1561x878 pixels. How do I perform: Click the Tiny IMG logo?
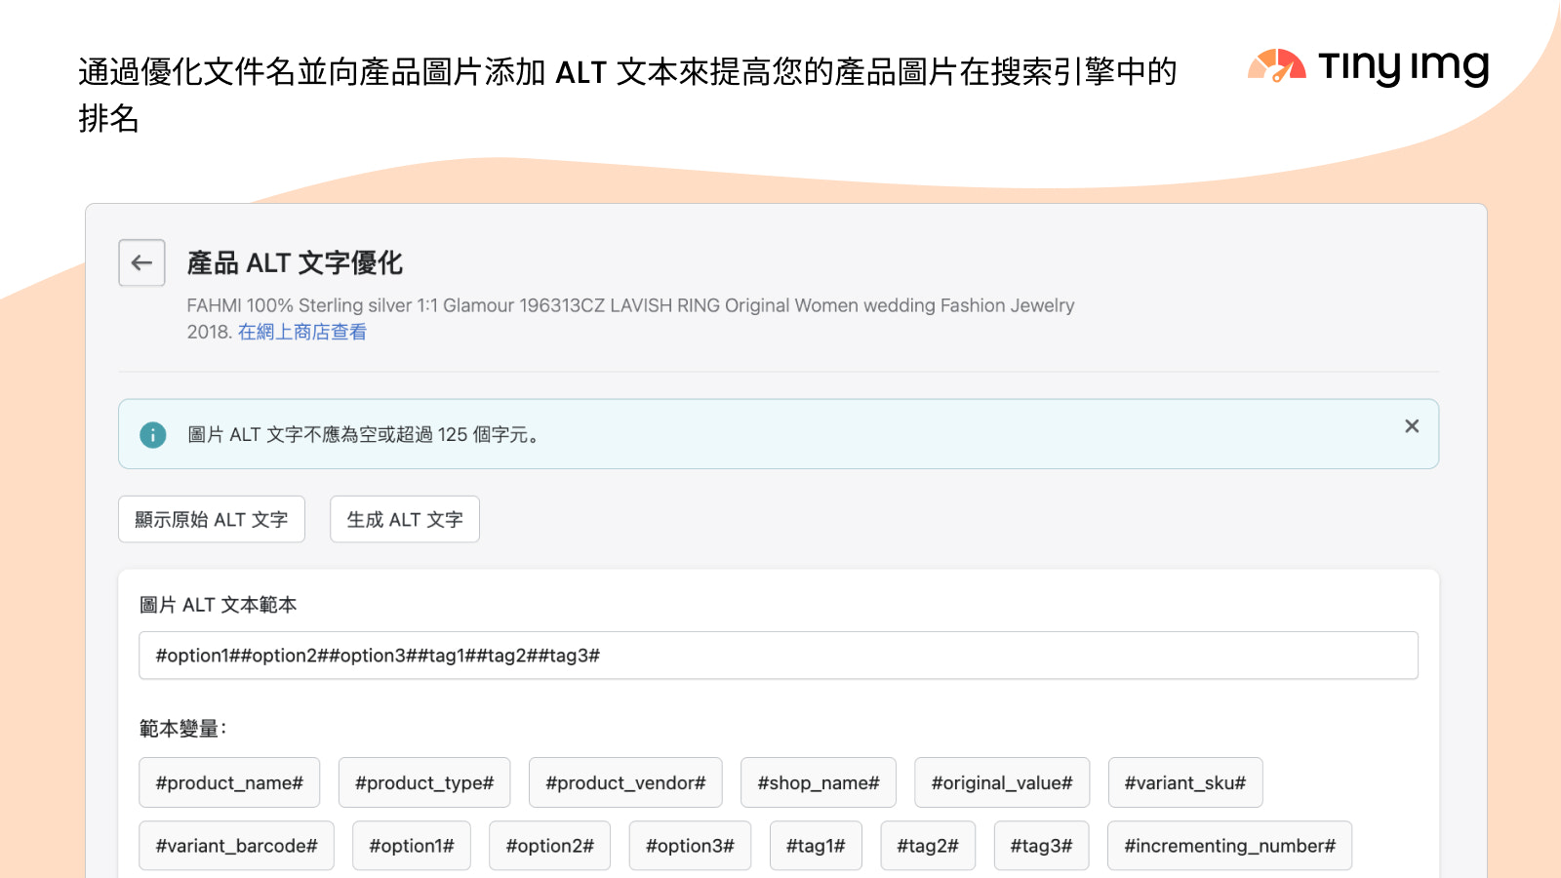(1368, 66)
